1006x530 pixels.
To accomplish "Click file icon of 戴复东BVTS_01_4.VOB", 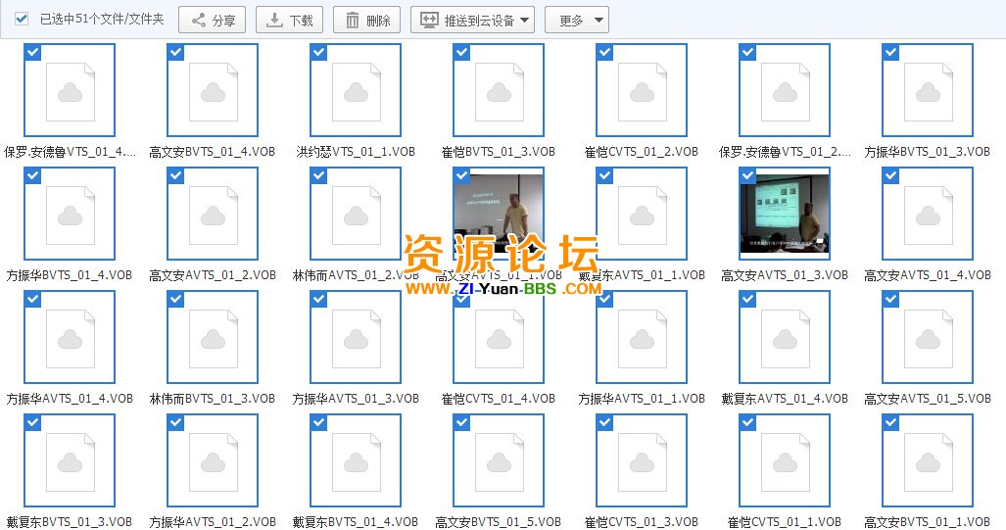I will (356, 460).
